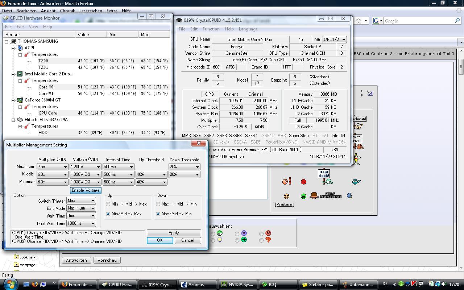The height and width of the screenshot is (290, 464).
Task: Open the Maximum Multiplier (FID) dropdown 7.5x
Action: click(x=53, y=167)
